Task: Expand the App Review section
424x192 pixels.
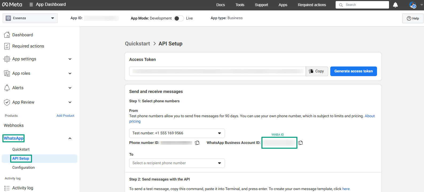Action: coord(70,102)
